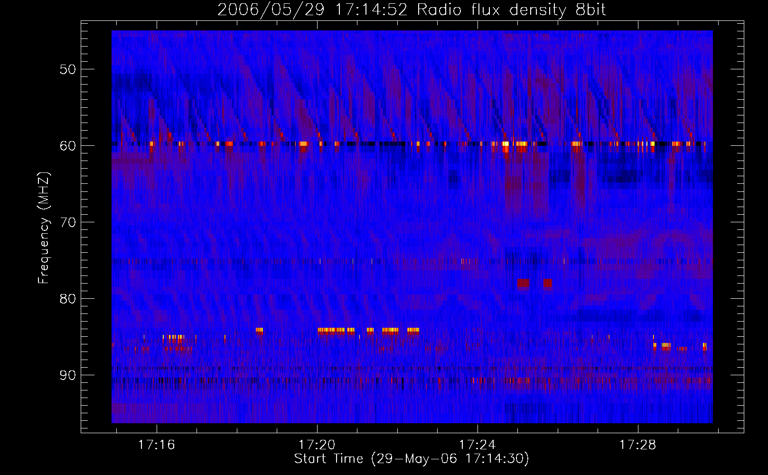Click the 80 frequency tick label

(68, 299)
